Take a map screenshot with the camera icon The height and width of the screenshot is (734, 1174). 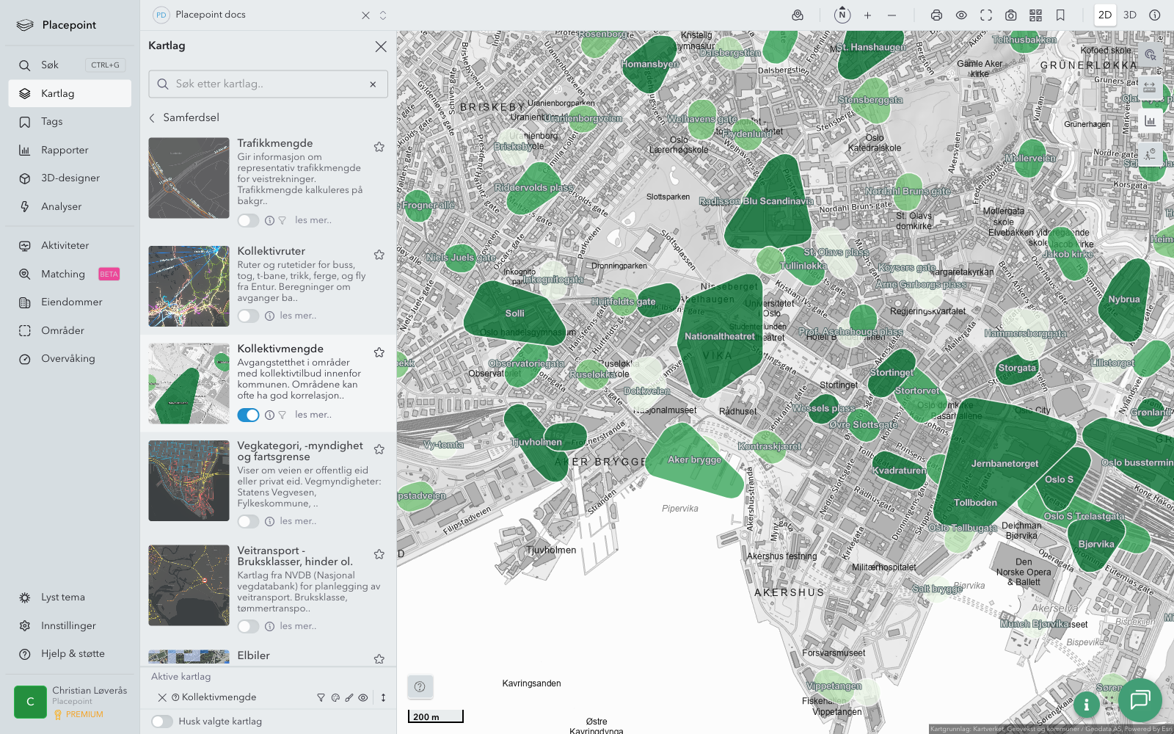(1010, 15)
